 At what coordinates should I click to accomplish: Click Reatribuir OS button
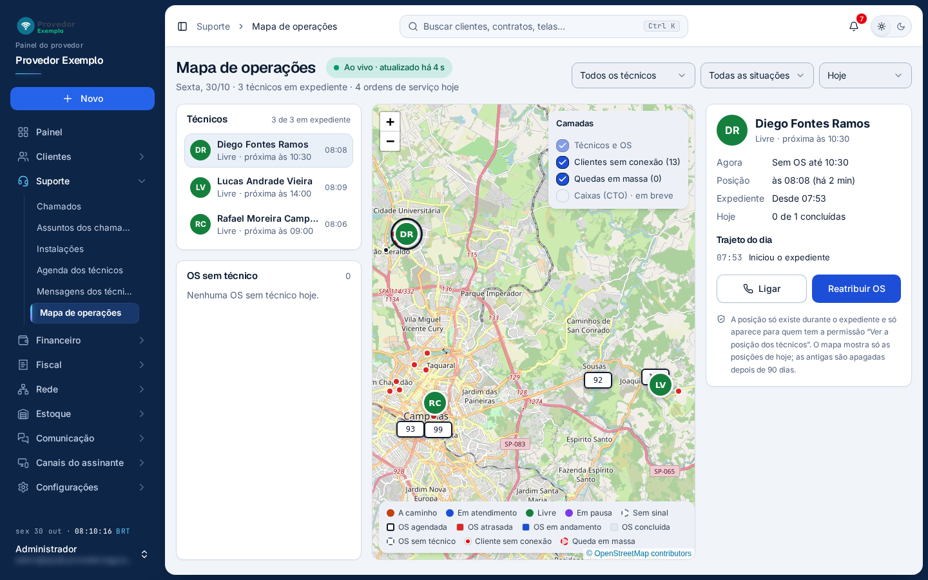tap(856, 289)
